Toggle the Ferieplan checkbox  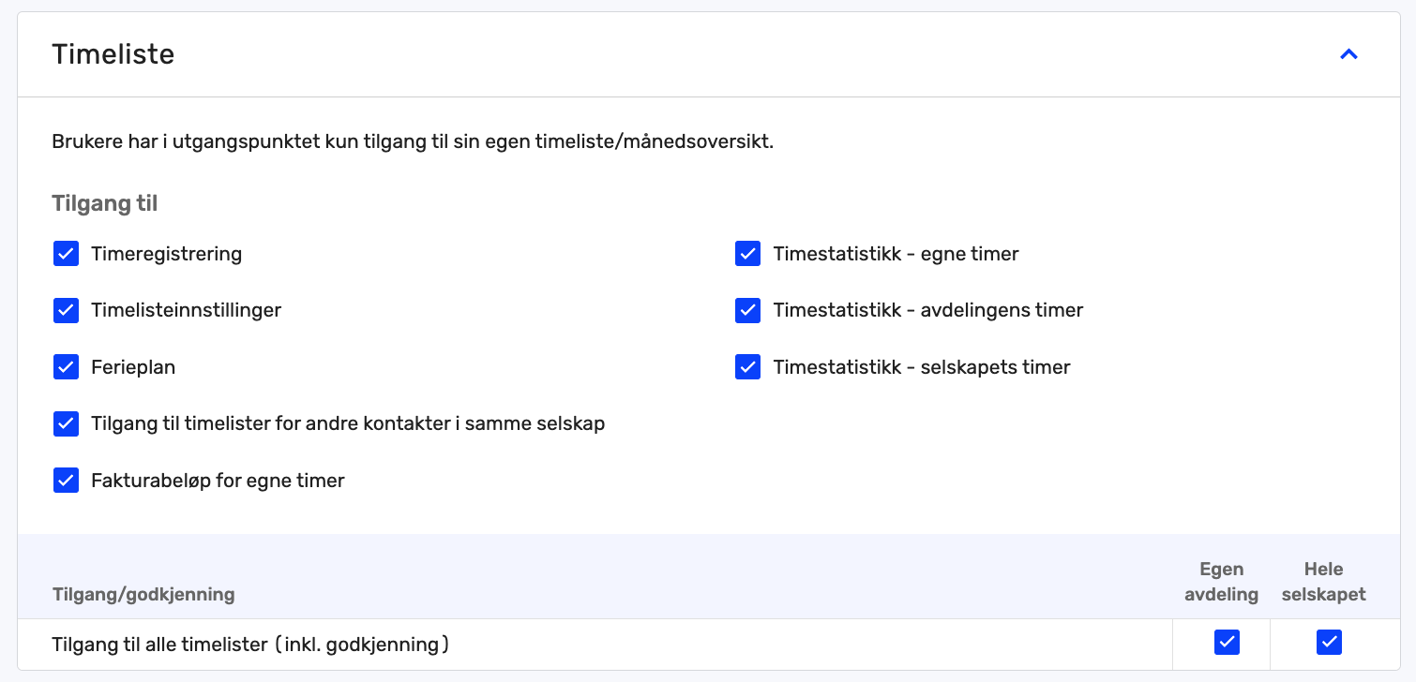click(x=66, y=366)
